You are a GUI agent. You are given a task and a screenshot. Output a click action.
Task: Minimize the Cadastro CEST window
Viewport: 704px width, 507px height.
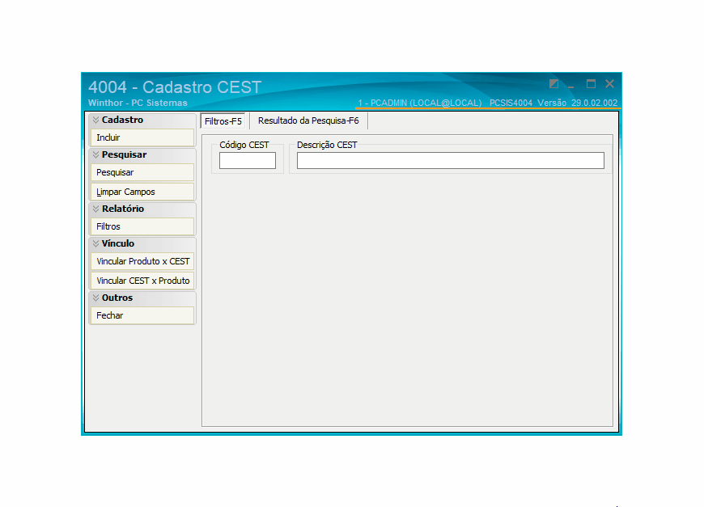571,85
